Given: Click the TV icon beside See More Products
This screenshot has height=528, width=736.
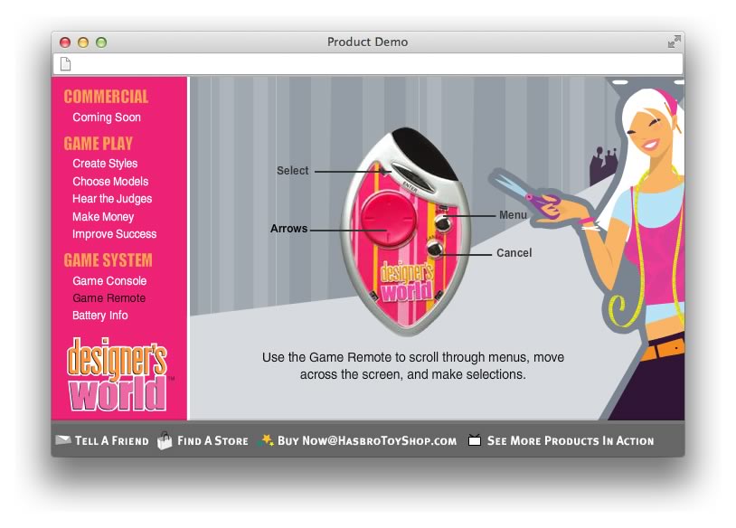Looking at the screenshot, I should click(x=475, y=440).
